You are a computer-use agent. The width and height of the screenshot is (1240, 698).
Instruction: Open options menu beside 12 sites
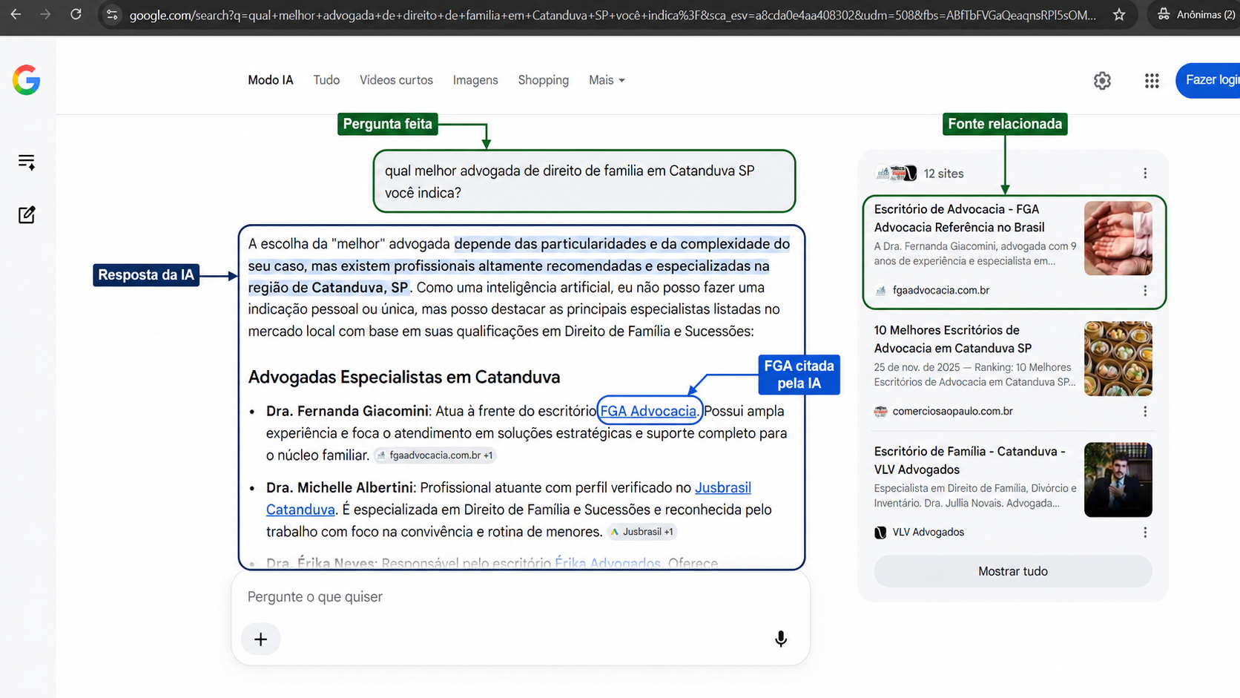(1145, 174)
